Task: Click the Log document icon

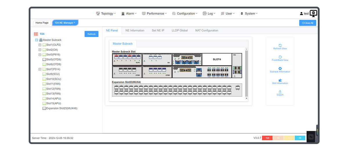Action: click(205, 13)
